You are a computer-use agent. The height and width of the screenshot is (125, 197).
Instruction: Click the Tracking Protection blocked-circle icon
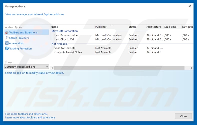point(7,48)
